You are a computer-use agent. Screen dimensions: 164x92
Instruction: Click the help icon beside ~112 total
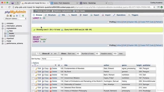tap(62, 30)
